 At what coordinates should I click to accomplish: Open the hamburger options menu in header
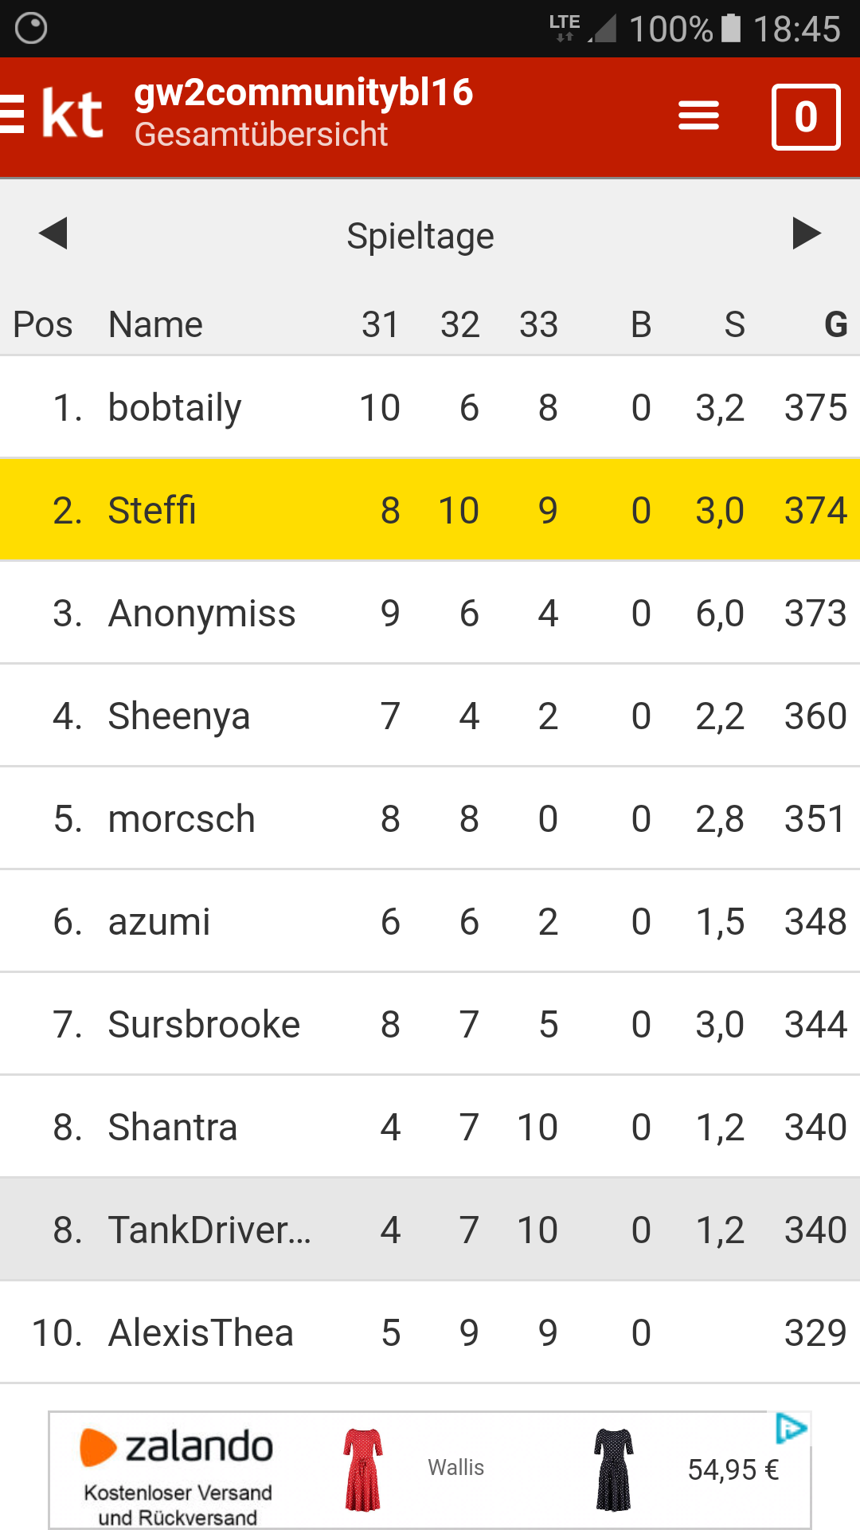[698, 116]
